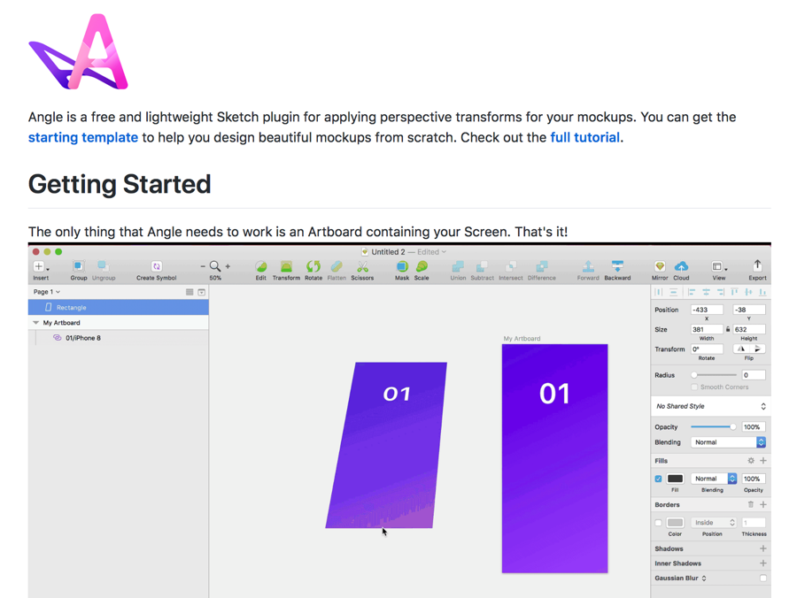Viewport: 797px width, 598px height.
Task: Select the Transform tool
Action: [286, 266]
